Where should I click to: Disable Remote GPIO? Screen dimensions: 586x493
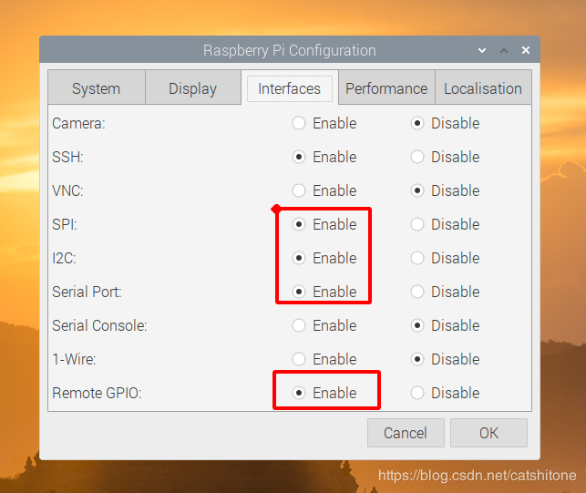point(417,393)
